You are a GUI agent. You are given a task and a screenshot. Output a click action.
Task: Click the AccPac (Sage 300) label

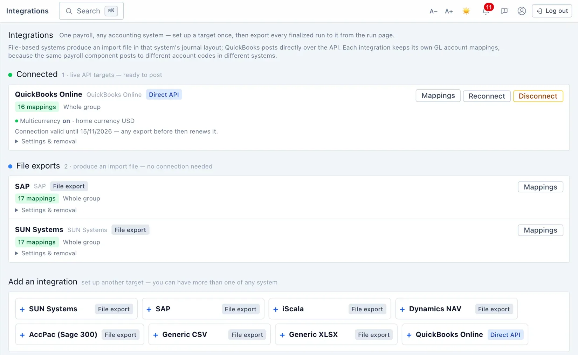click(63, 334)
